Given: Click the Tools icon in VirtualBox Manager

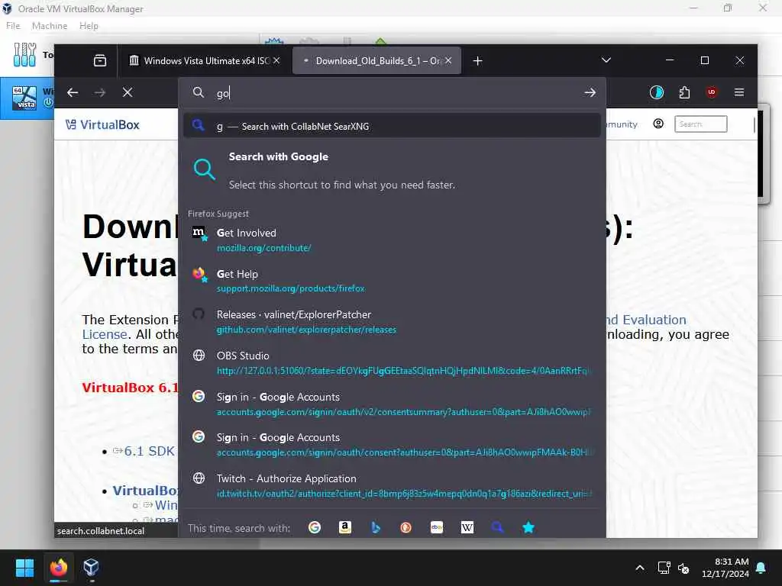Looking at the screenshot, I should [x=24, y=54].
